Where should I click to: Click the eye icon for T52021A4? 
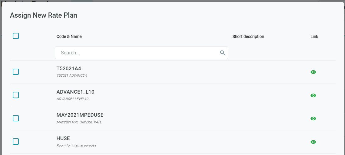pyautogui.click(x=313, y=72)
